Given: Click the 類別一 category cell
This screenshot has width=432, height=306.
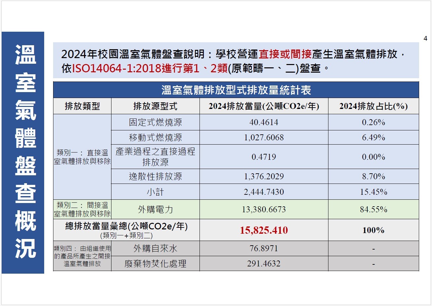Looking at the screenshot, I should click(82, 157).
